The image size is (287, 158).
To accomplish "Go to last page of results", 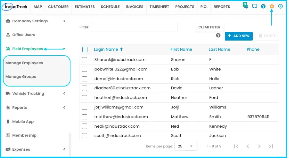I will [x=271, y=146].
